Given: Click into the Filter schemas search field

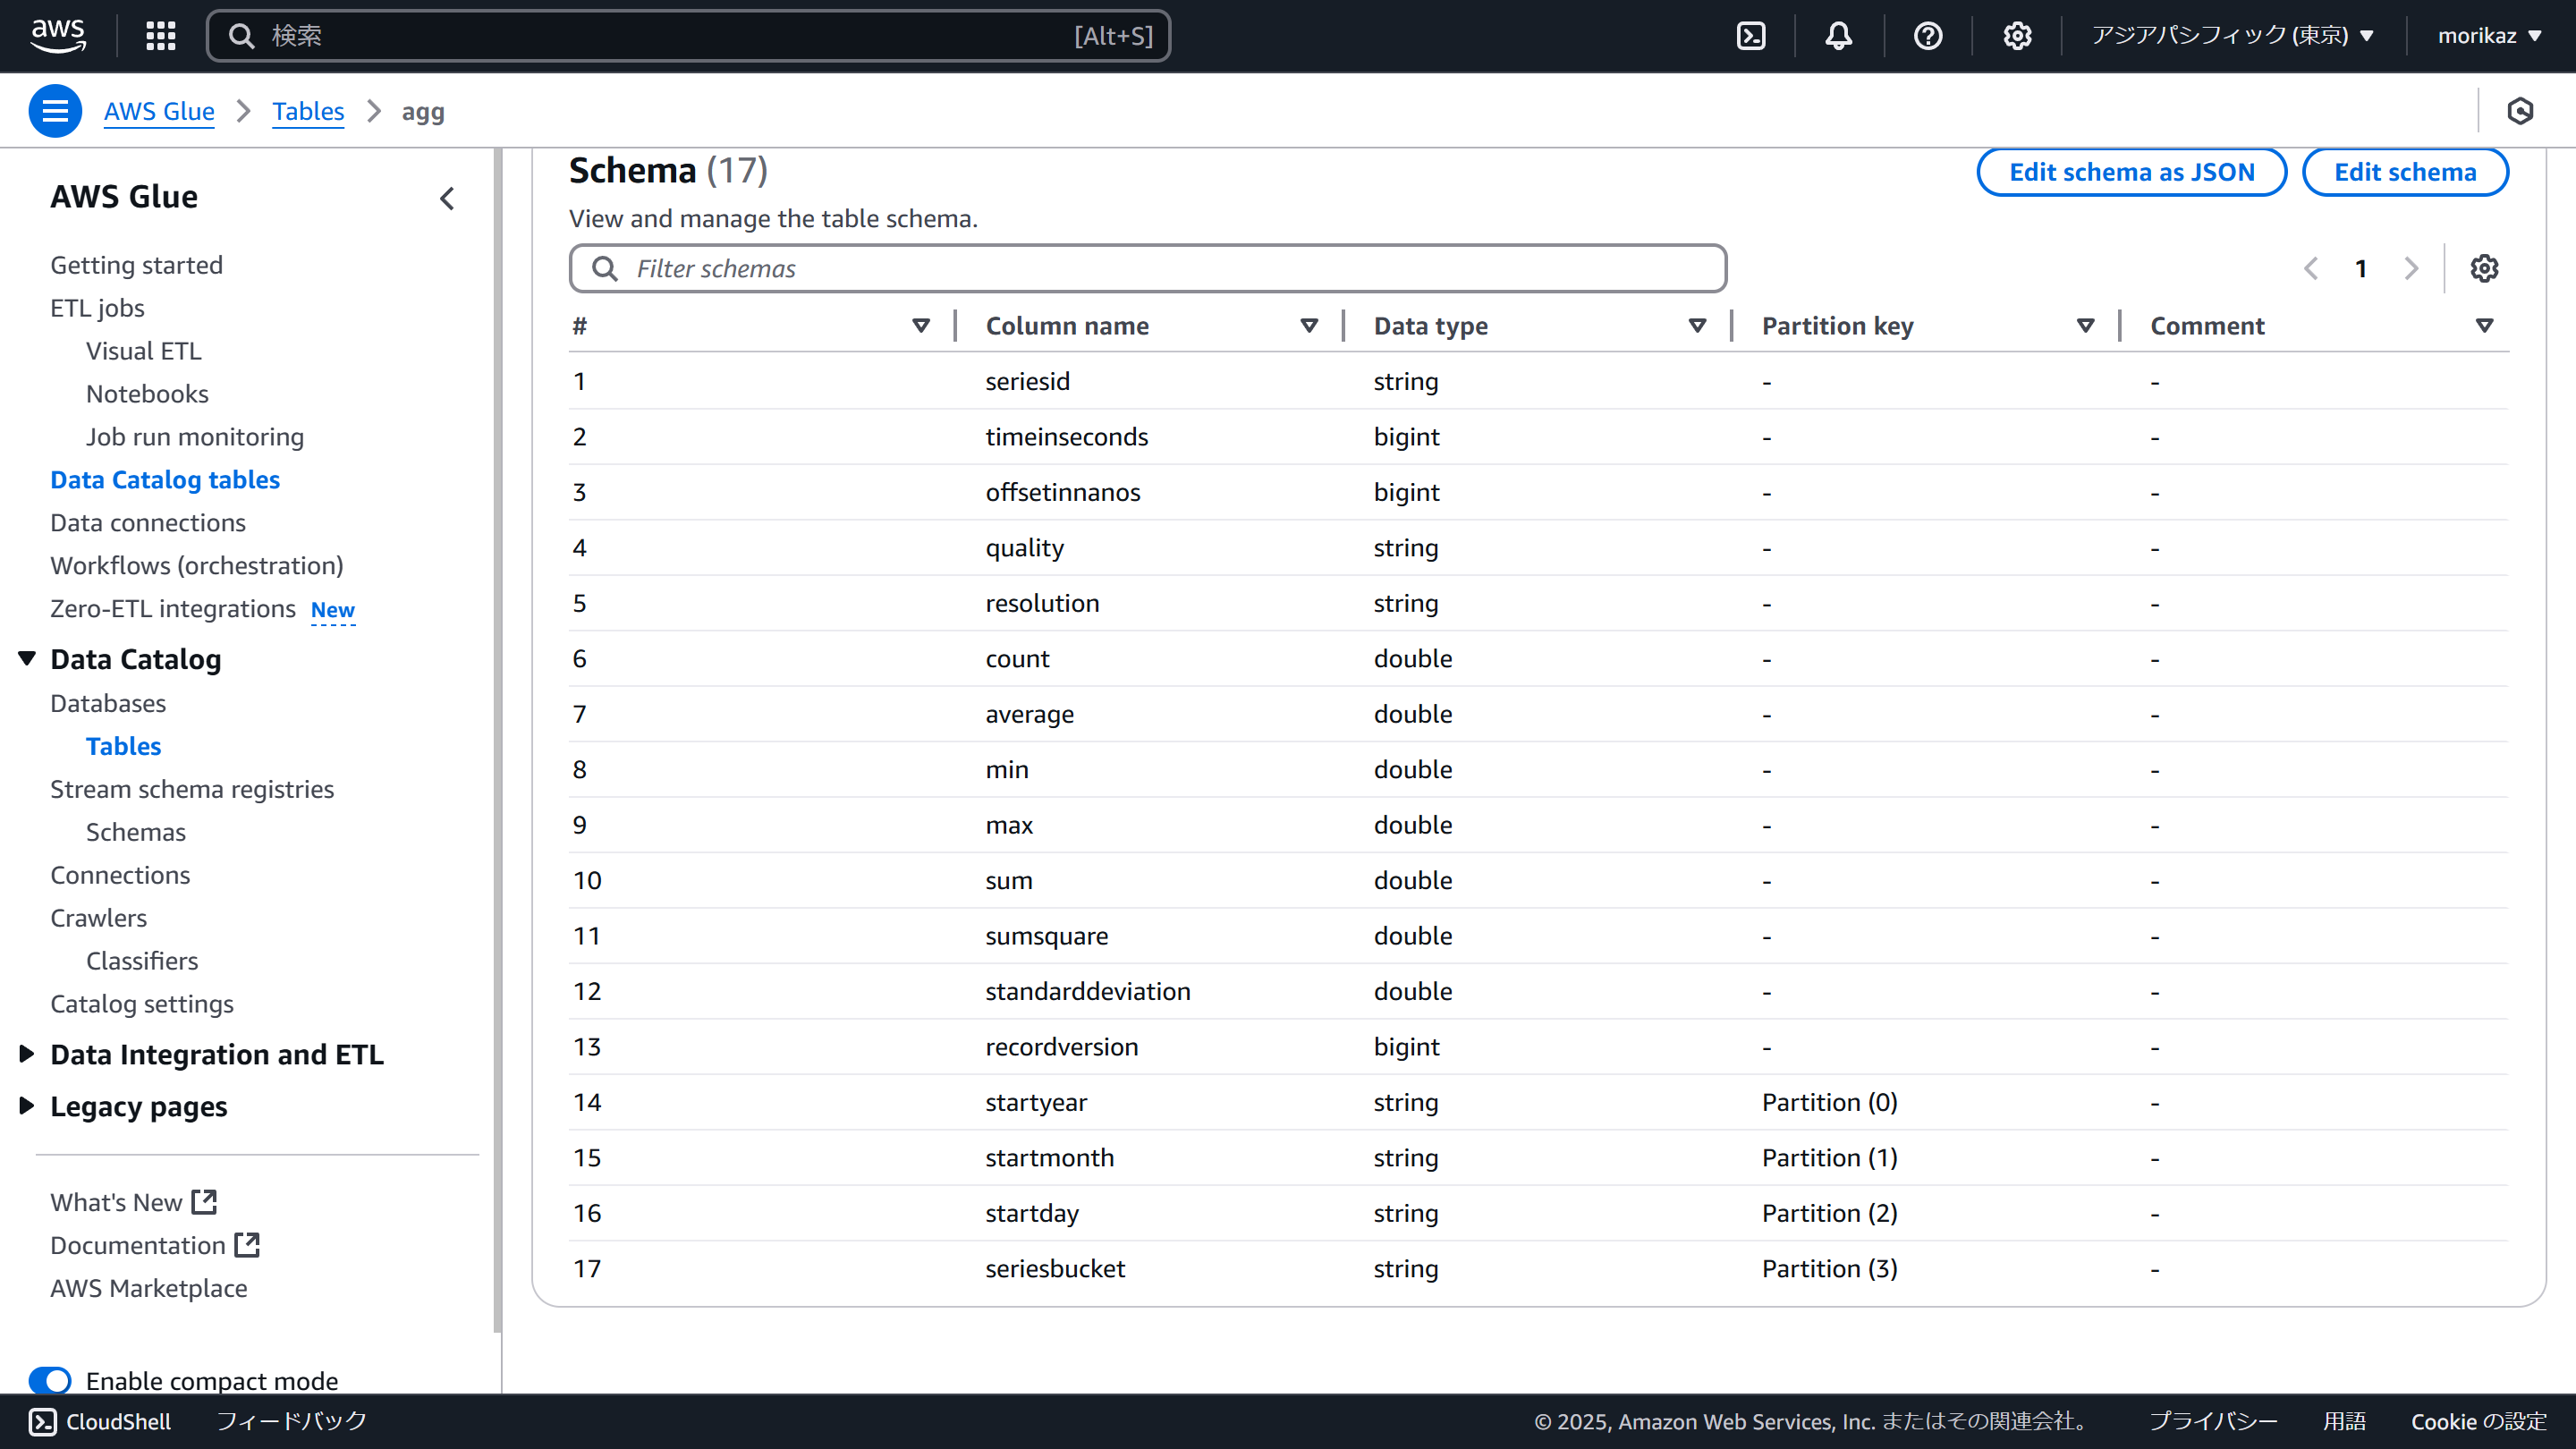Looking at the screenshot, I should 1160,268.
